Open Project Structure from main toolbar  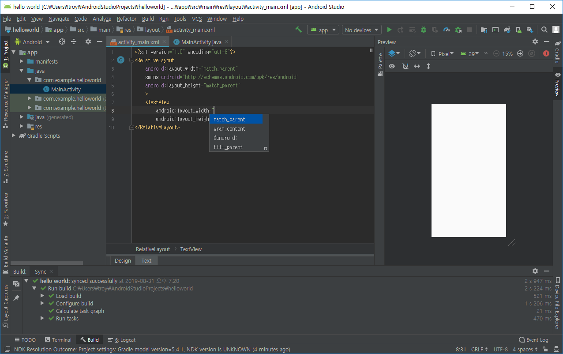pos(484,30)
